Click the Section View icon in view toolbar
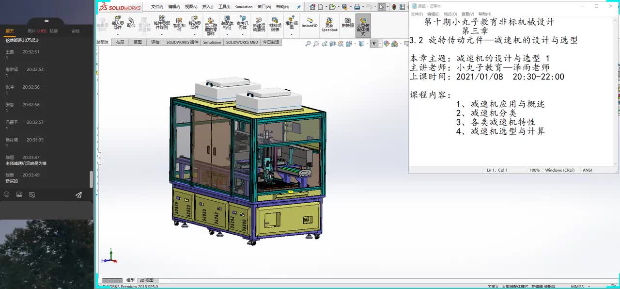 [x=333, y=44]
